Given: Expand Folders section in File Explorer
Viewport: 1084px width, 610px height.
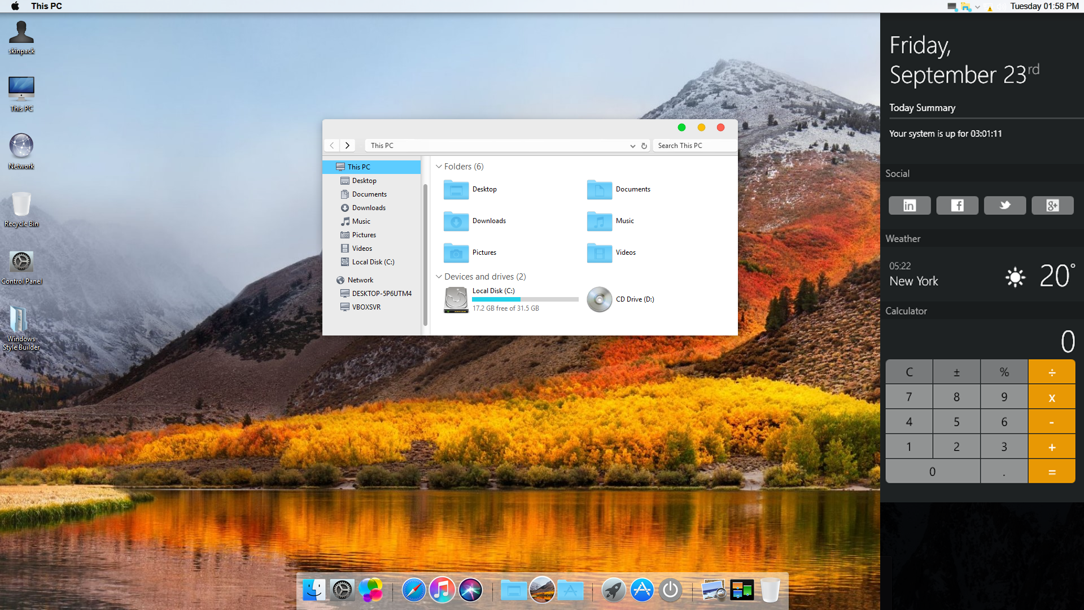Looking at the screenshot, I should click(439, 166).
